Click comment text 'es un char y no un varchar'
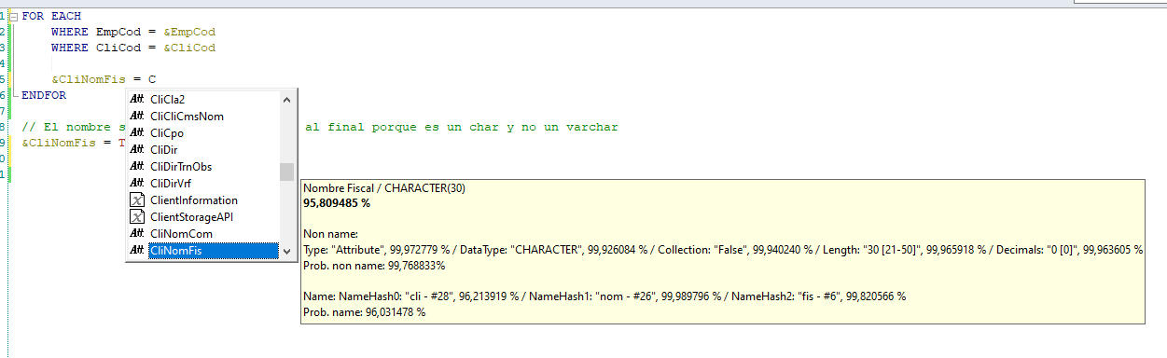The image size is (1167, 358). point(521,127)
